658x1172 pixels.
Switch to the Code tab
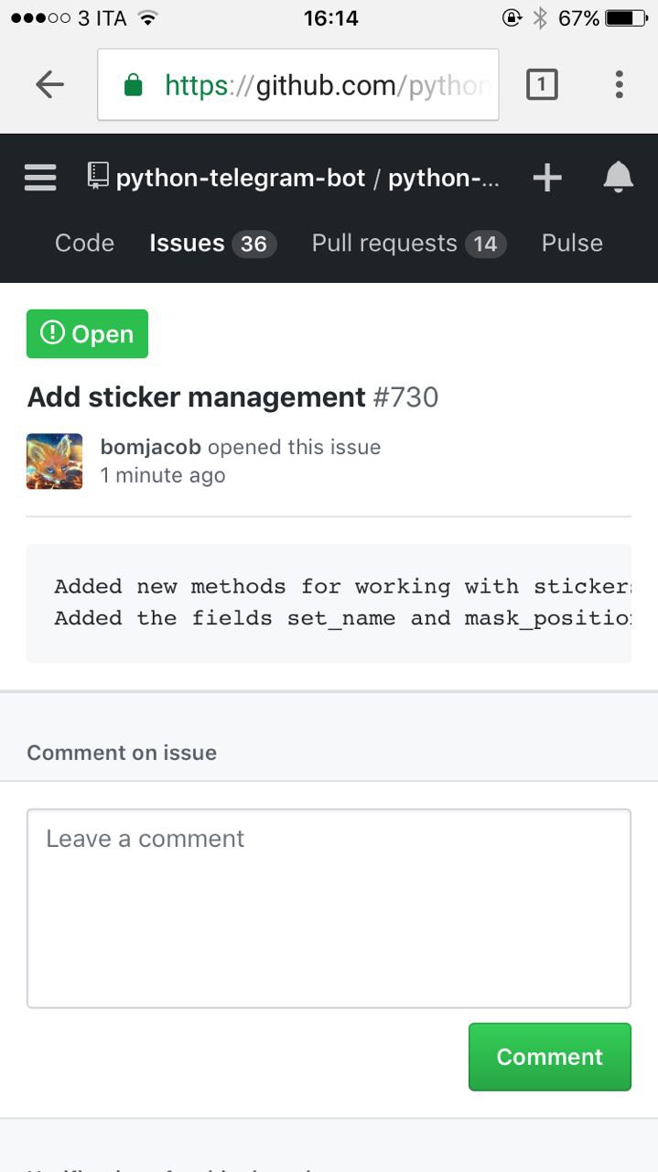pos(84,243)
